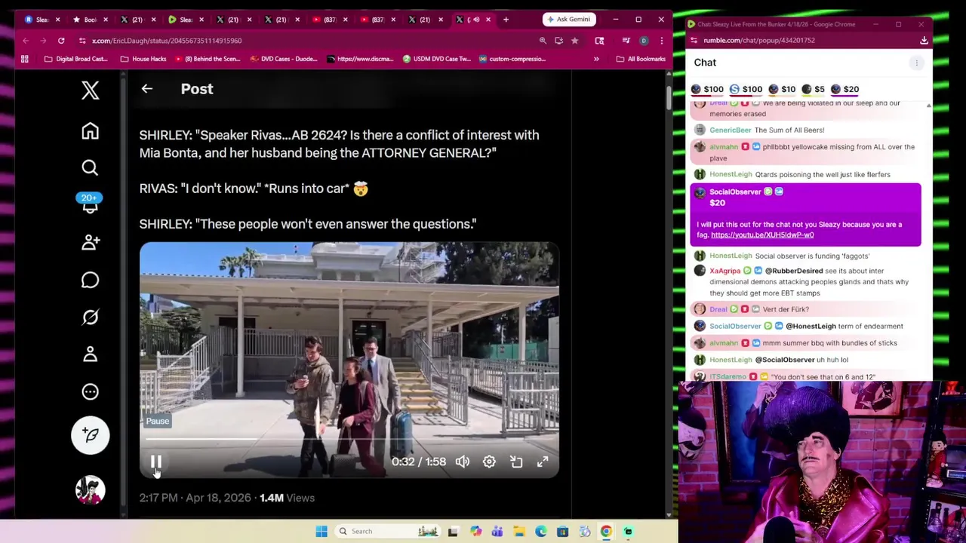Screen dimensions: 966x543
Task: Click the X logo in sidebar
Action: coord(90,90)
